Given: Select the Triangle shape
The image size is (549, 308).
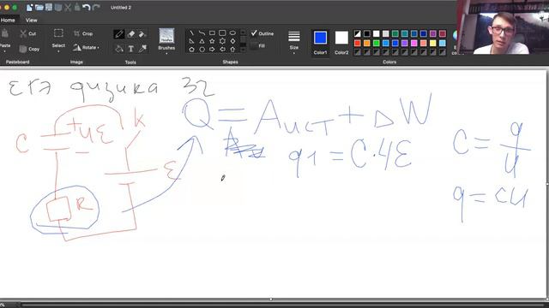Looking at the screenshot, I should point(202,41).
